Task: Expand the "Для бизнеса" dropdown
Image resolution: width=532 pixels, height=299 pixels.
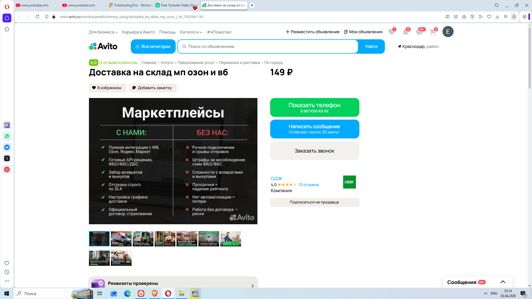Action: 103,32
